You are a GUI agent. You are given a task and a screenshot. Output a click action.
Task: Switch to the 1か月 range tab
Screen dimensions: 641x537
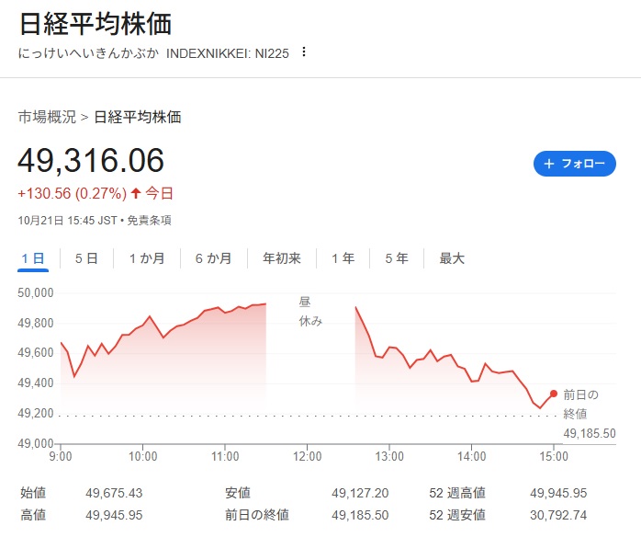tap(147, 258)
